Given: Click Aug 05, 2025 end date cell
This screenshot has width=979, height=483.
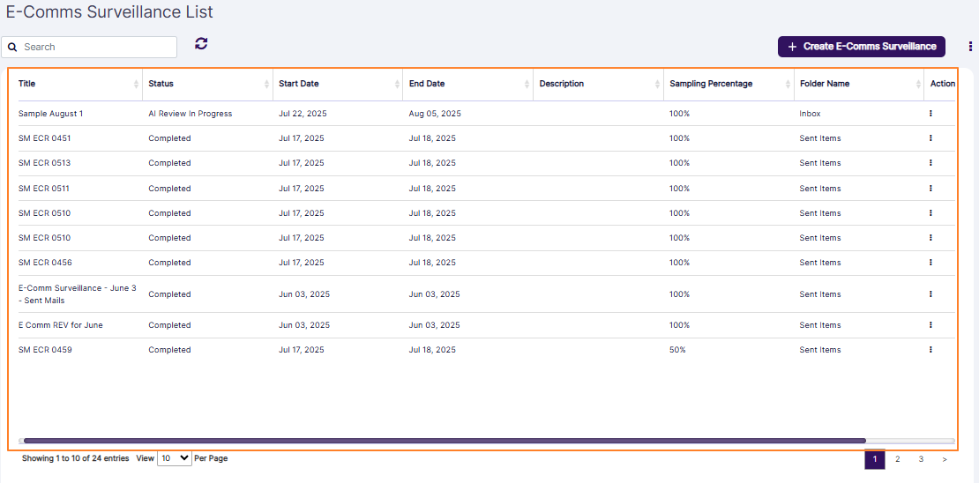Looking at the screenshot, I should pos(435,114).
